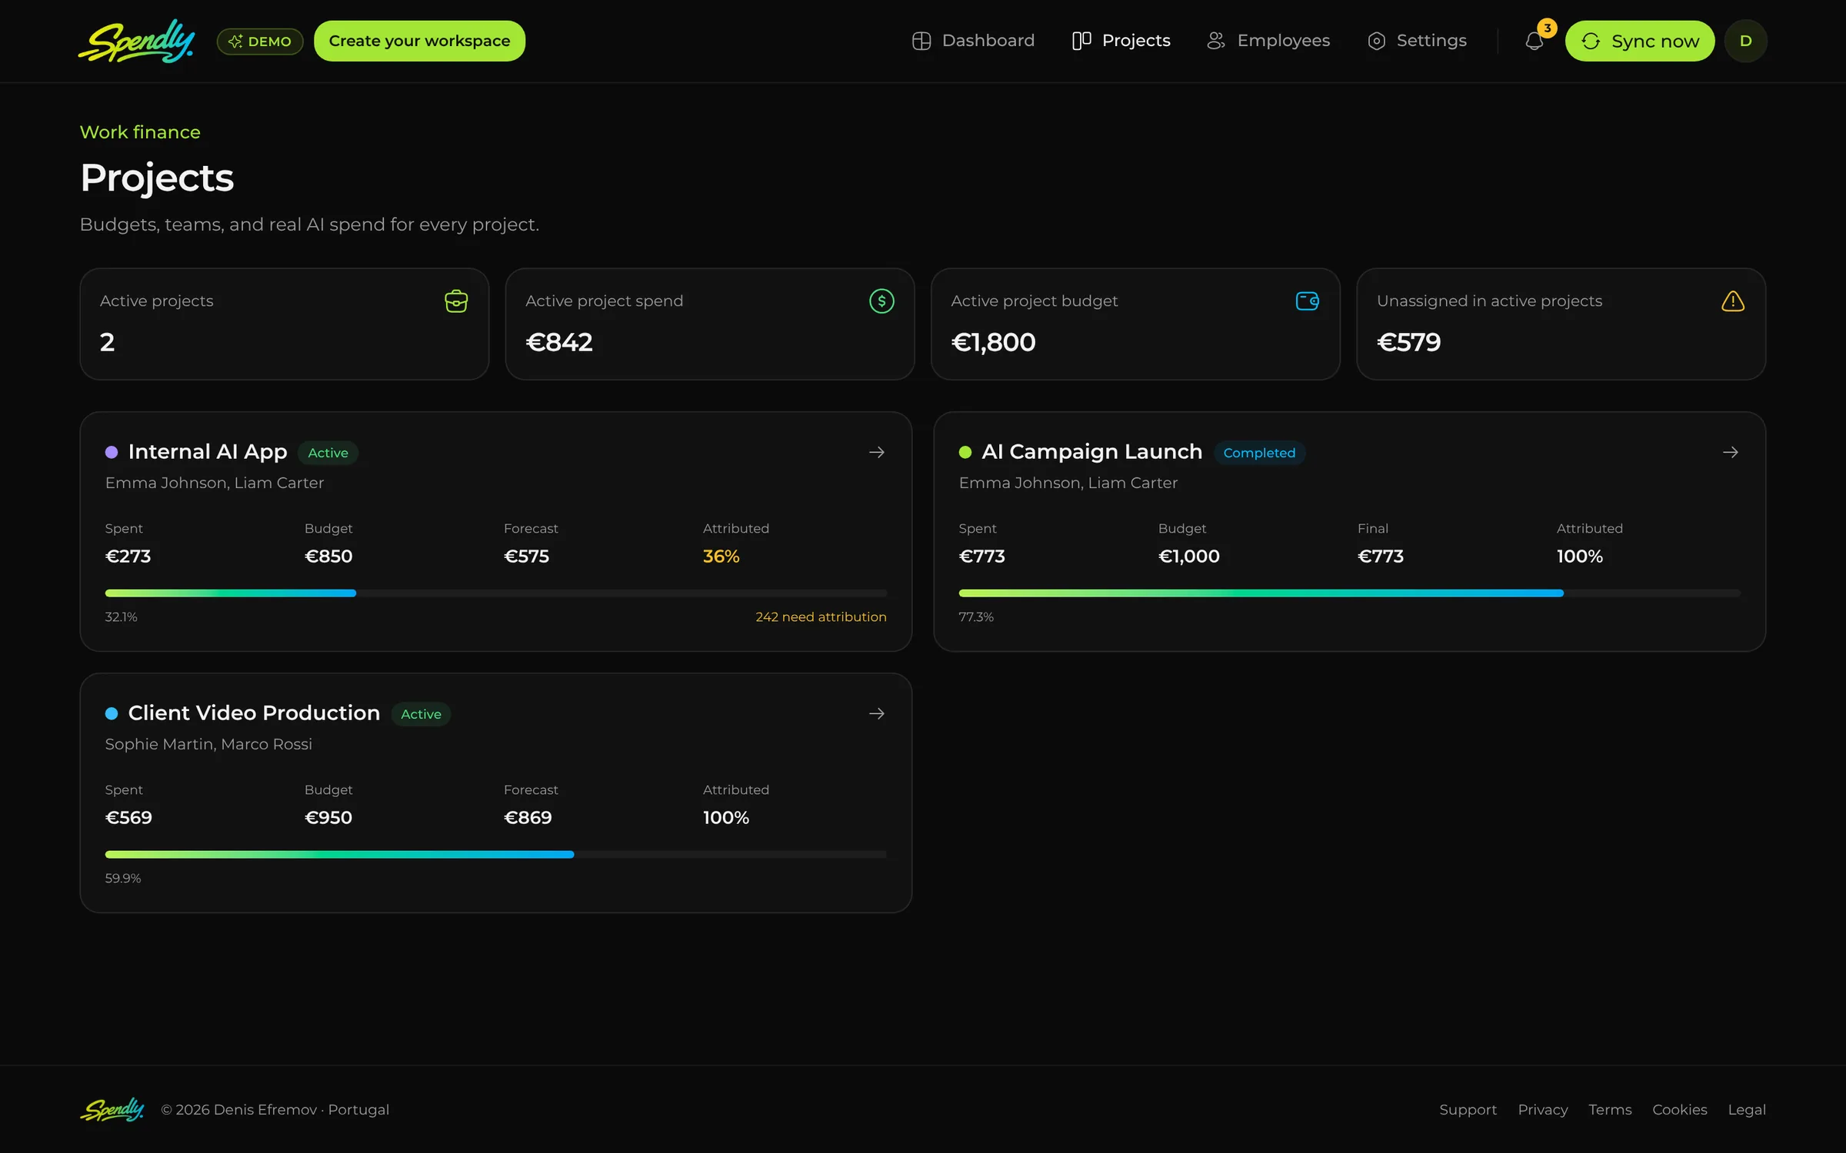
Task: Click the purple dot beside Internal AI App
Action: (112, 452)
